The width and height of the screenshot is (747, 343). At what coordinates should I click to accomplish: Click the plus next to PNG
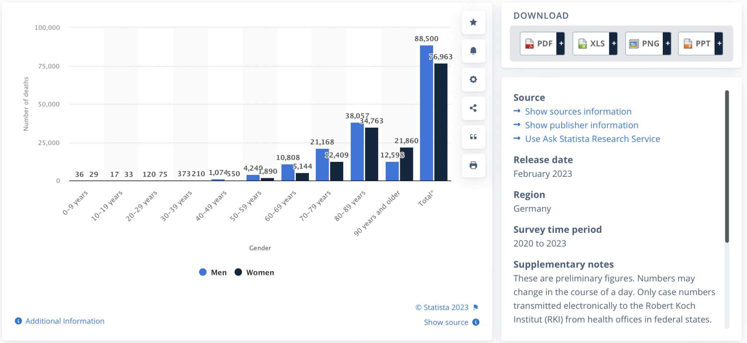coord(667,44)
